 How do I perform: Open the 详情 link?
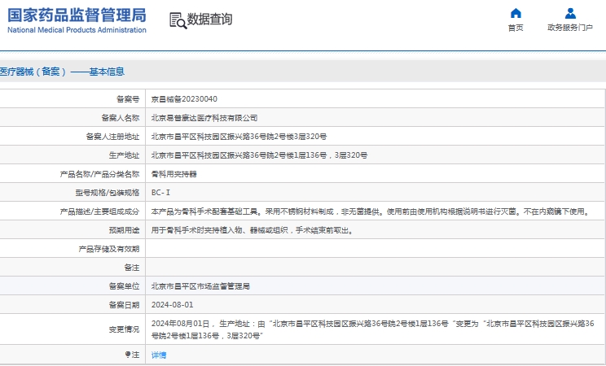tap(159, 355)
